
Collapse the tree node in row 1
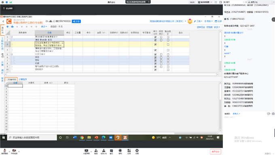12,37
